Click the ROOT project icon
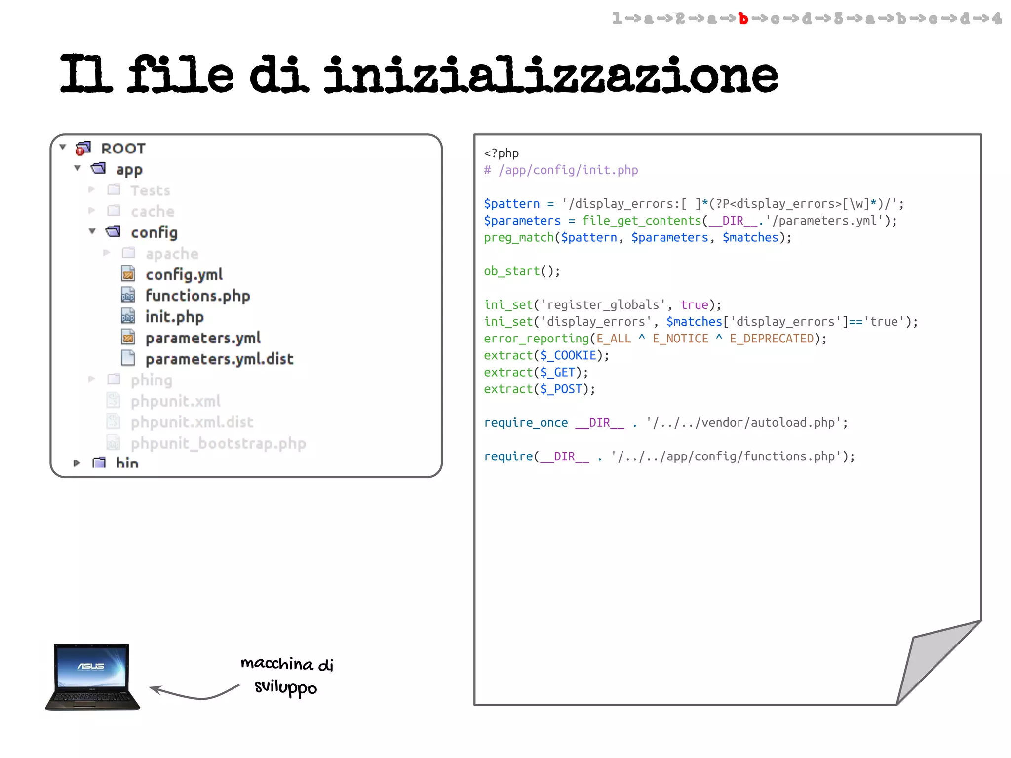This screenshot has height=758, width=1011. pyautogui.click(x=83, y=148)
